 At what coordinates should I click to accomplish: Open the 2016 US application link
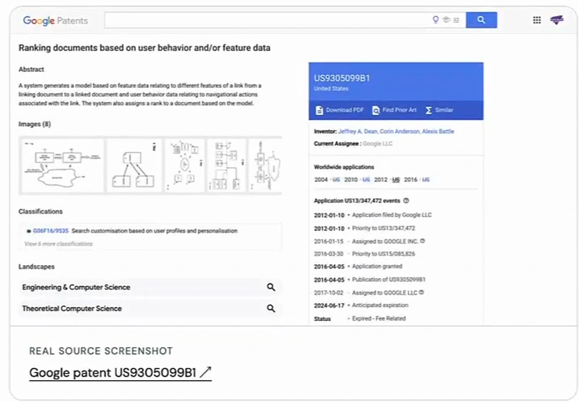point(426,180)
